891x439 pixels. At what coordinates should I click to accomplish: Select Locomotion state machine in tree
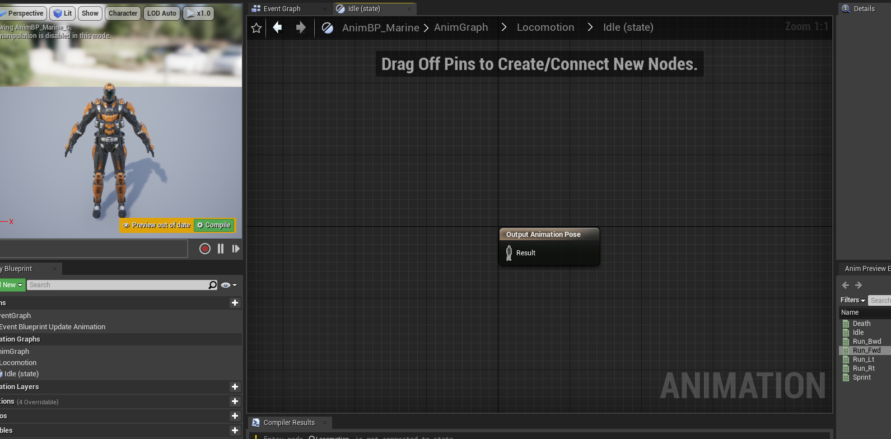coord(18,363)
